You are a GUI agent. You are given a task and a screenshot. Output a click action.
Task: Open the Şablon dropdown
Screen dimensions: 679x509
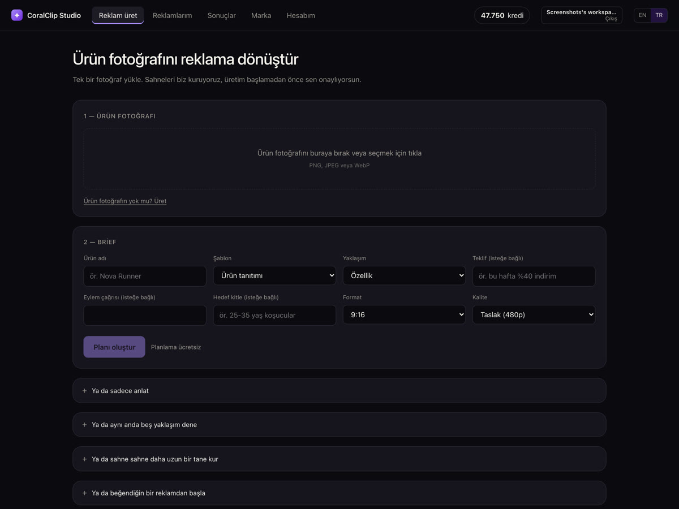[274, 275]
